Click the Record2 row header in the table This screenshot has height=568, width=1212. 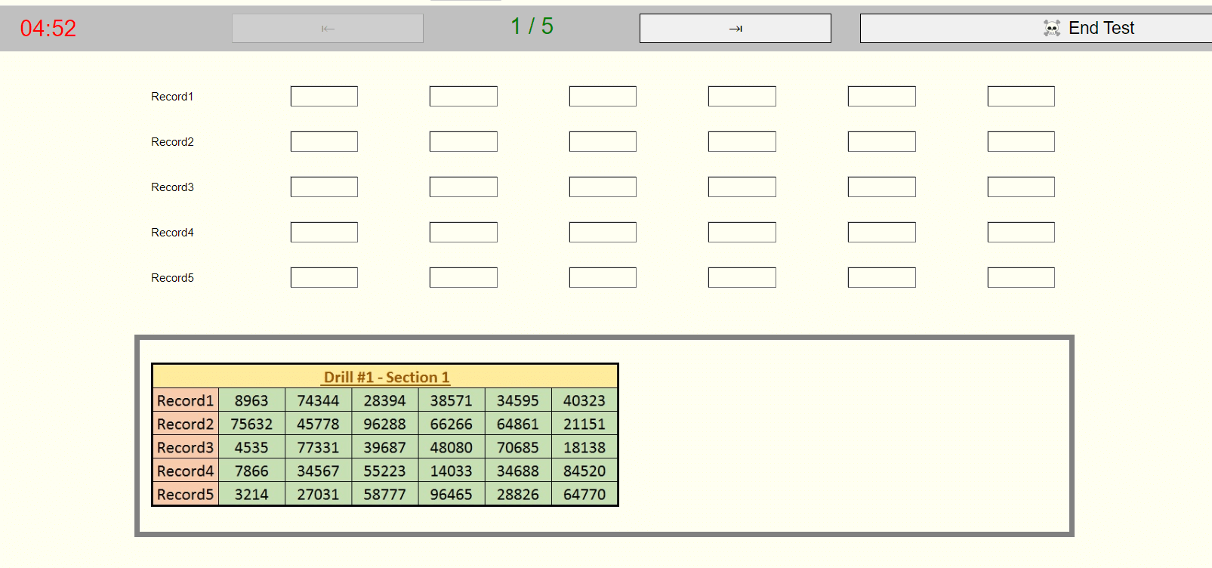click(186, 424)
